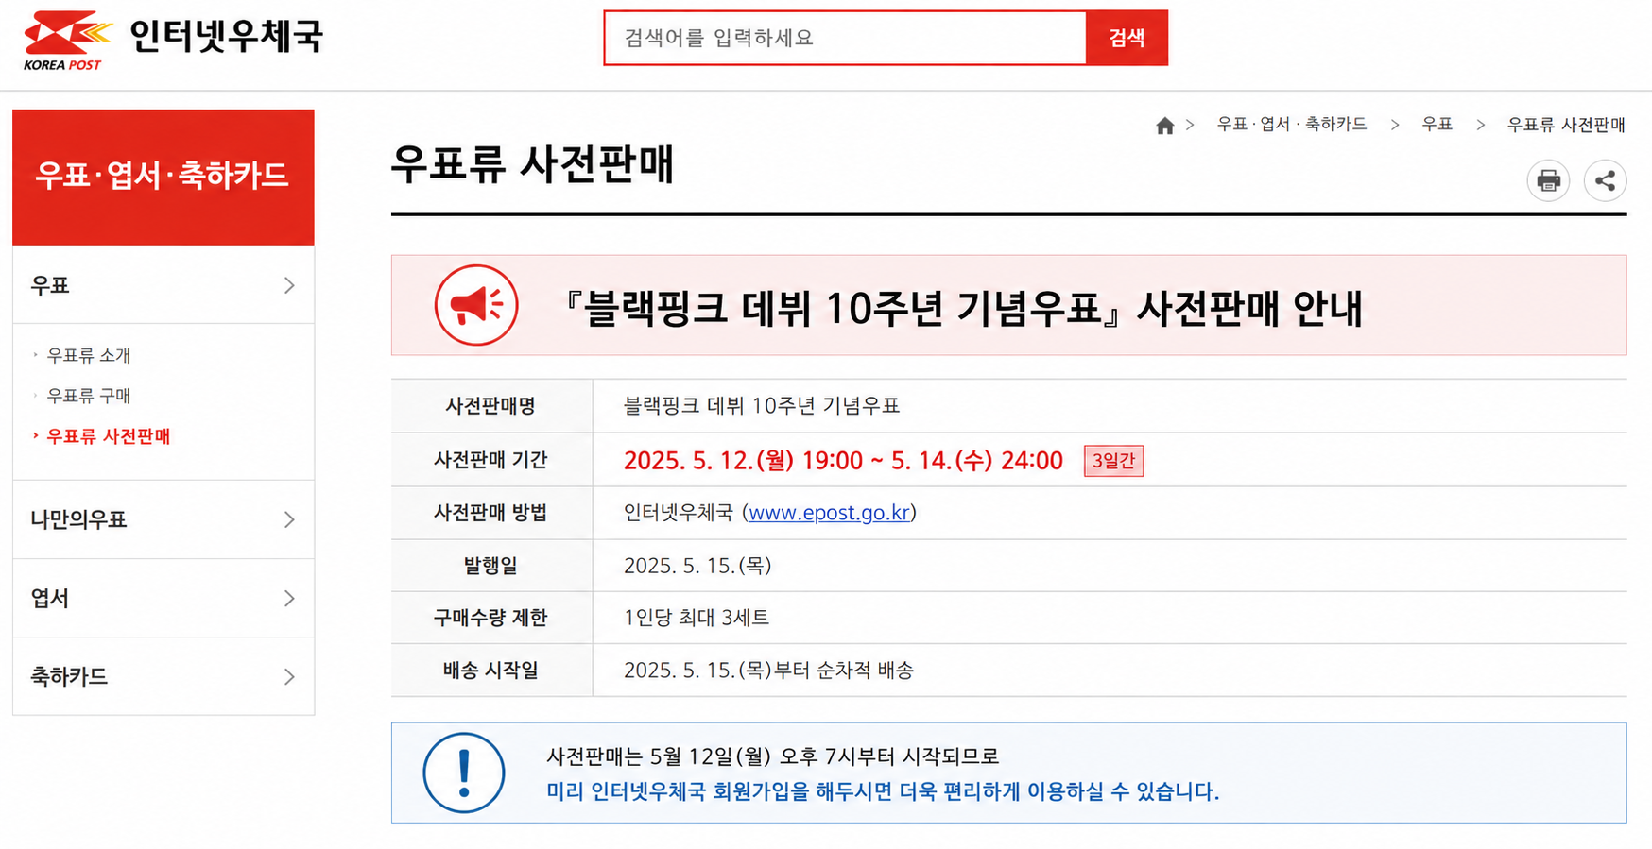Viewport: 1652px width, 849px height.
Task: Click the red 검색 button
Action: (1127, 38)
